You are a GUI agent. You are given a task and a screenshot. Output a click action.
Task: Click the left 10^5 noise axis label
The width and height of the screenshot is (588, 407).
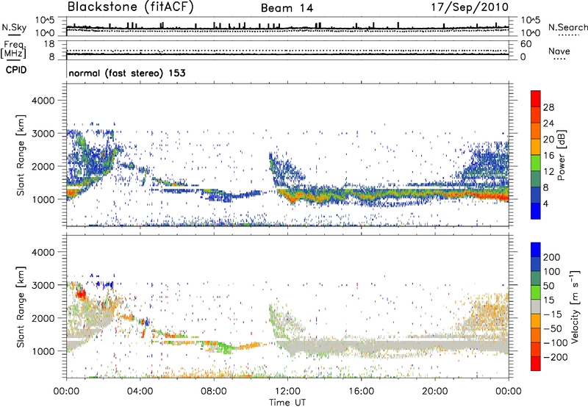point(45,21)
